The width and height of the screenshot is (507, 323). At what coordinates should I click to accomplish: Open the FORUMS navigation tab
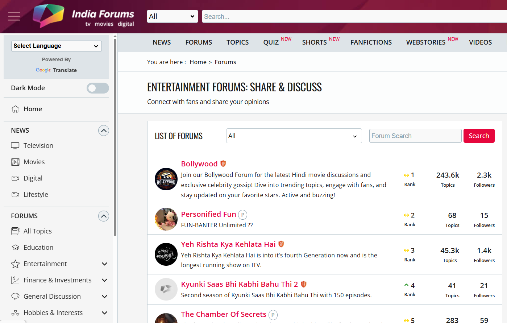(199, 42)
